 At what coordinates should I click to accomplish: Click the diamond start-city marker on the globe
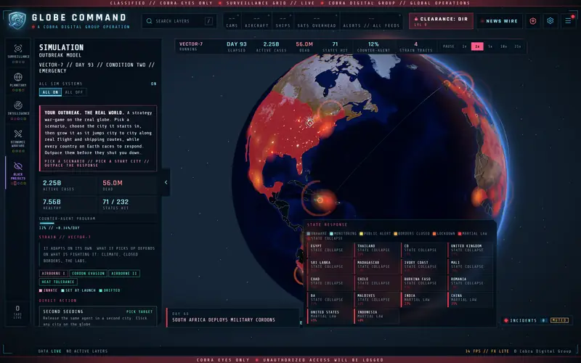[310, 122]
